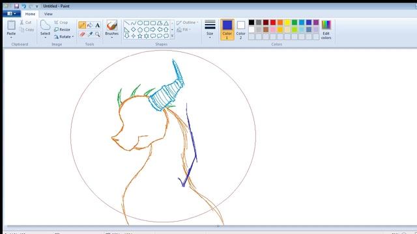Screen dimensions: 417x234
Task: Pick the red color swatch
Action: tap(273, 23)
